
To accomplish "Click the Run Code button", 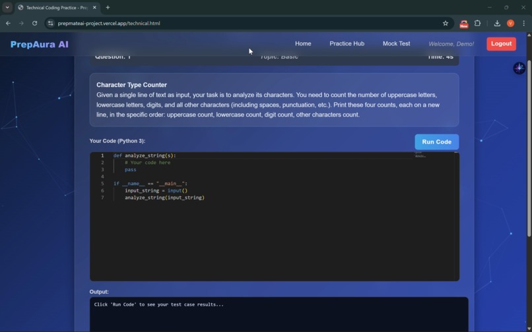I will coord(437,142).
